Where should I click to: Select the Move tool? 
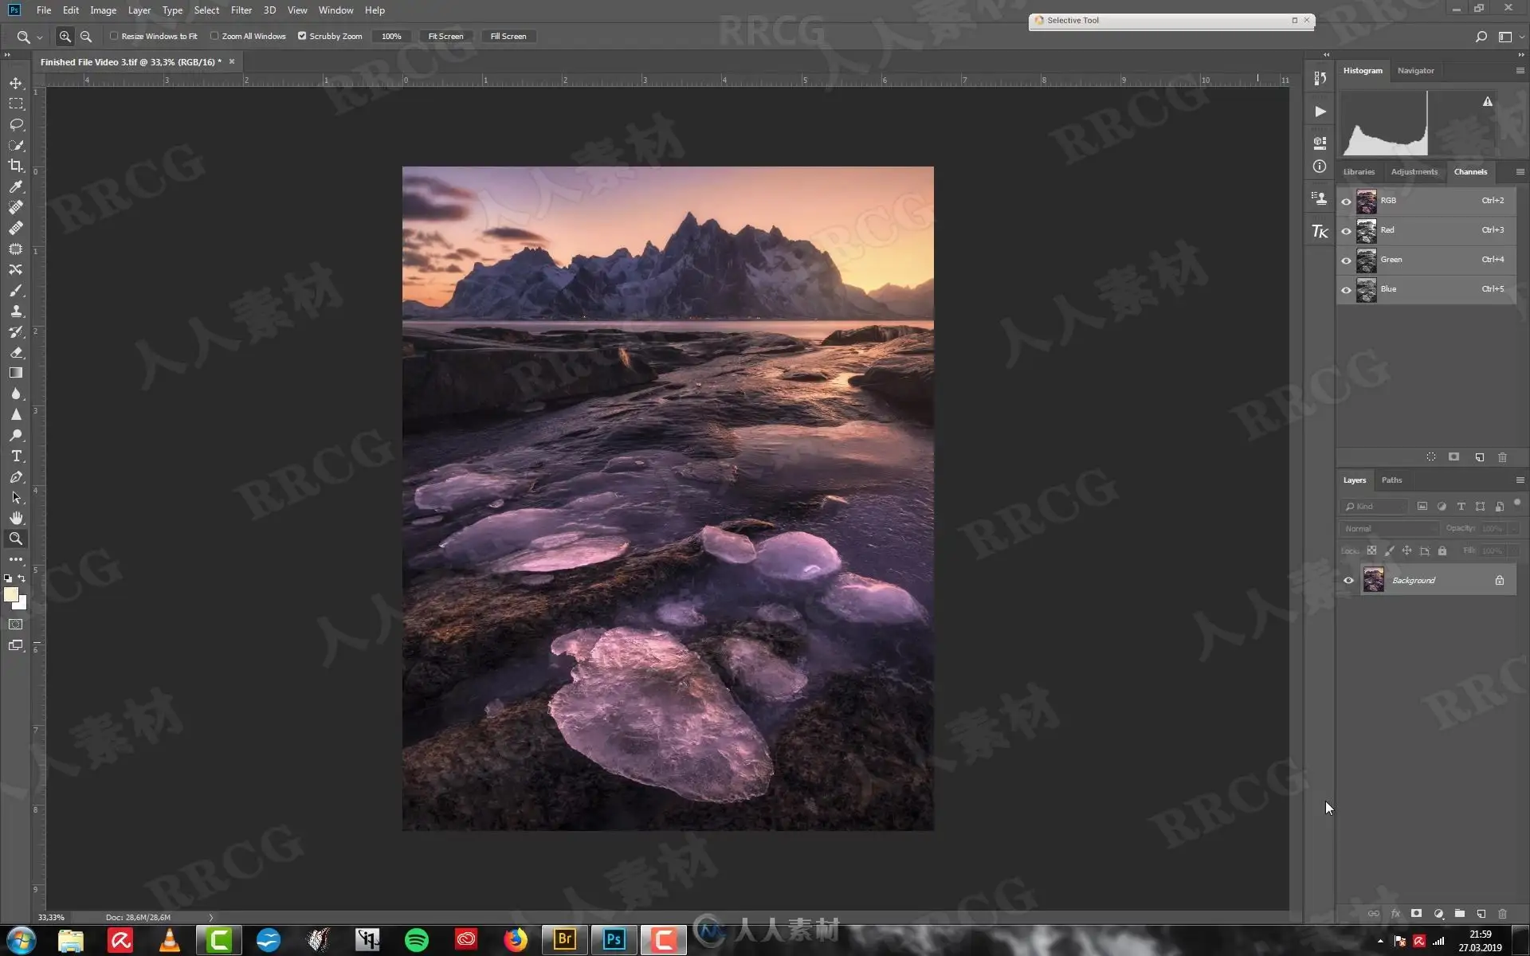pyautogui.click(x=16, y=83)
